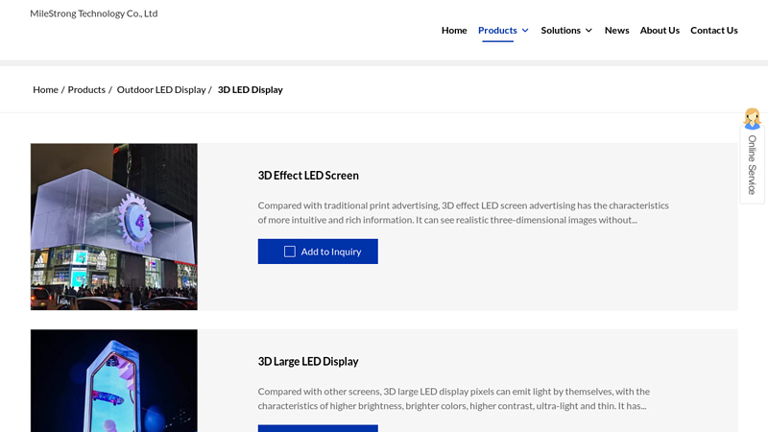This screenshot has height=432, width=768.
Task: Click the 3D Effect LED Screen description text
Action: tap(464, 212)
